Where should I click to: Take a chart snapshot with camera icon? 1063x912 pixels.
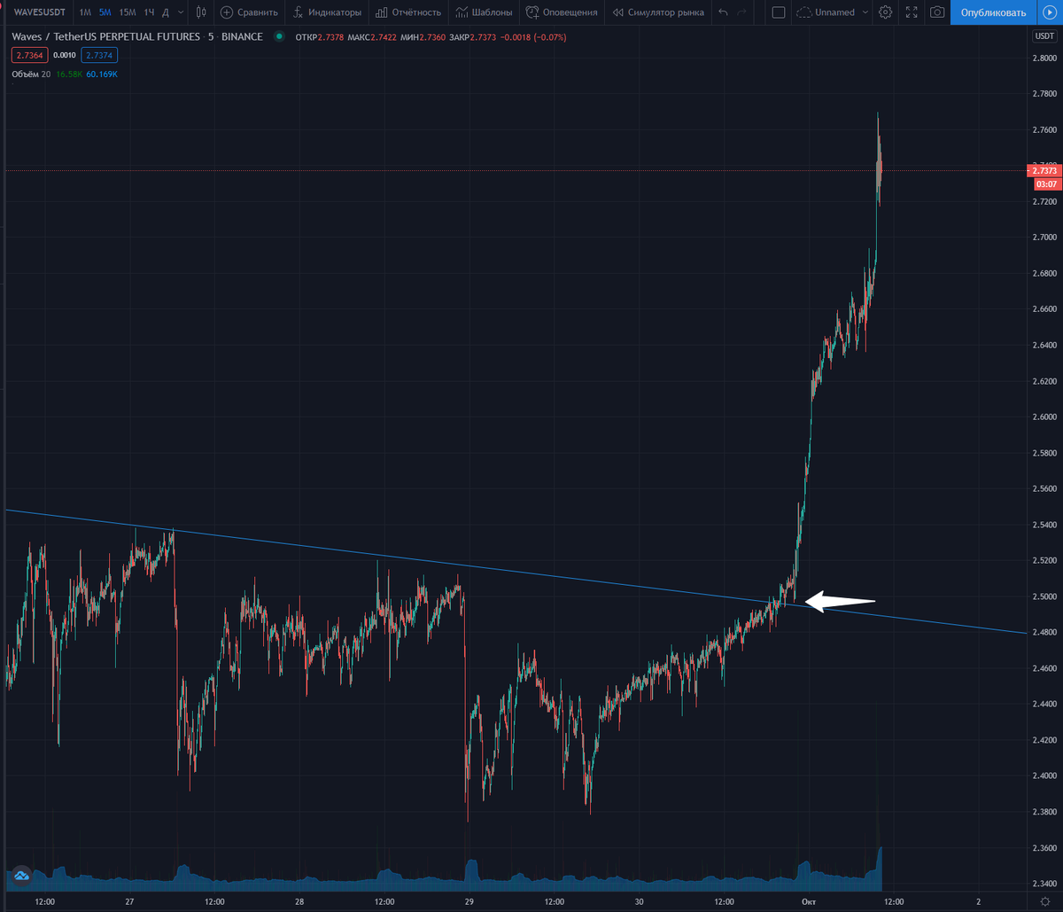coord(937,12)
